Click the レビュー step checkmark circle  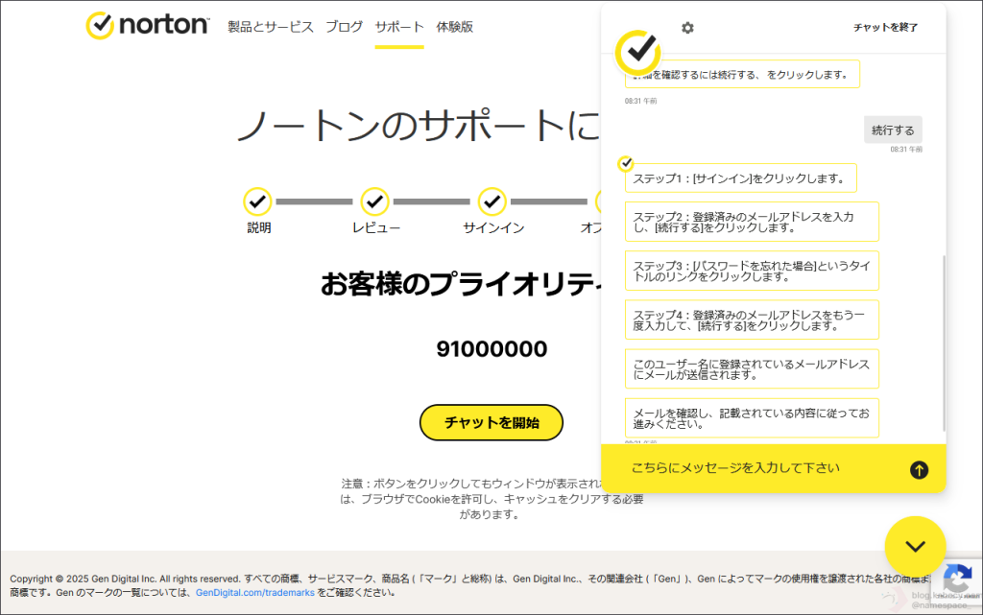pyautogui.click(x=374, y=201)
